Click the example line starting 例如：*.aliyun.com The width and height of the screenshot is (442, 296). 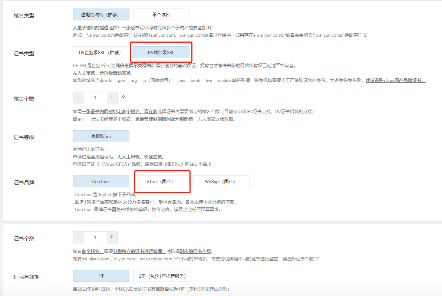[x=220, y=35]
